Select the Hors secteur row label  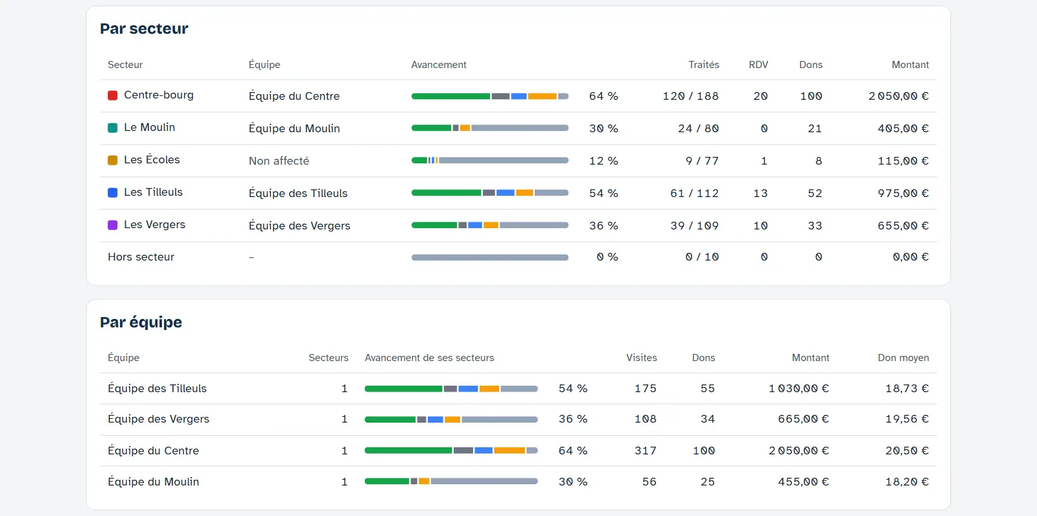click(141, 257)
